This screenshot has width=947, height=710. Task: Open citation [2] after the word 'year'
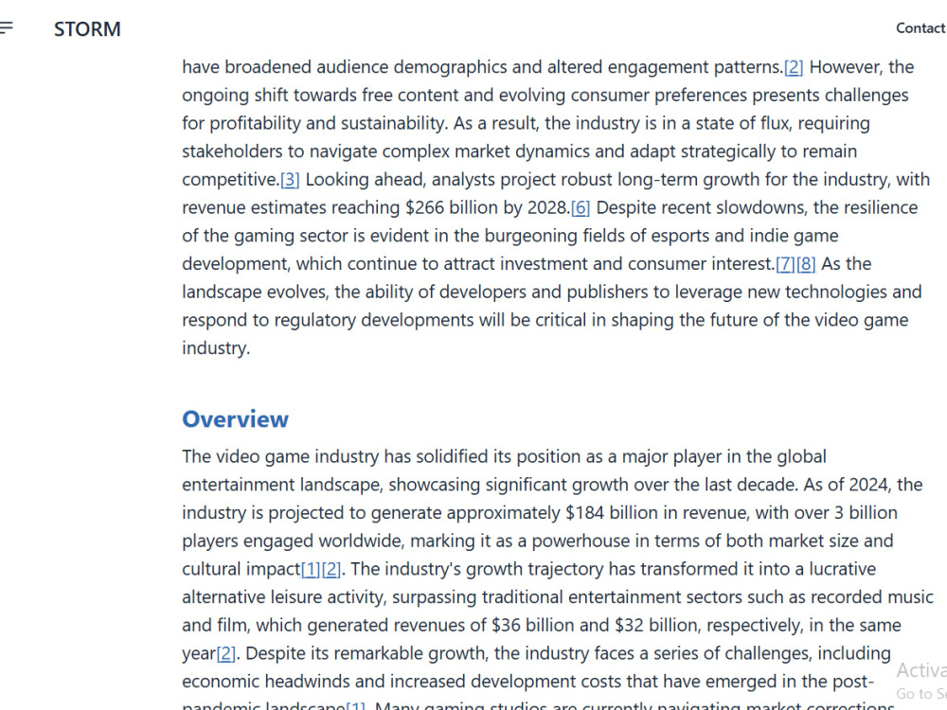(226, 654)
